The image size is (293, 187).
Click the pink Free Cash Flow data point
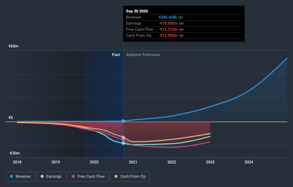pyautogui.click(x=123, y=140)
